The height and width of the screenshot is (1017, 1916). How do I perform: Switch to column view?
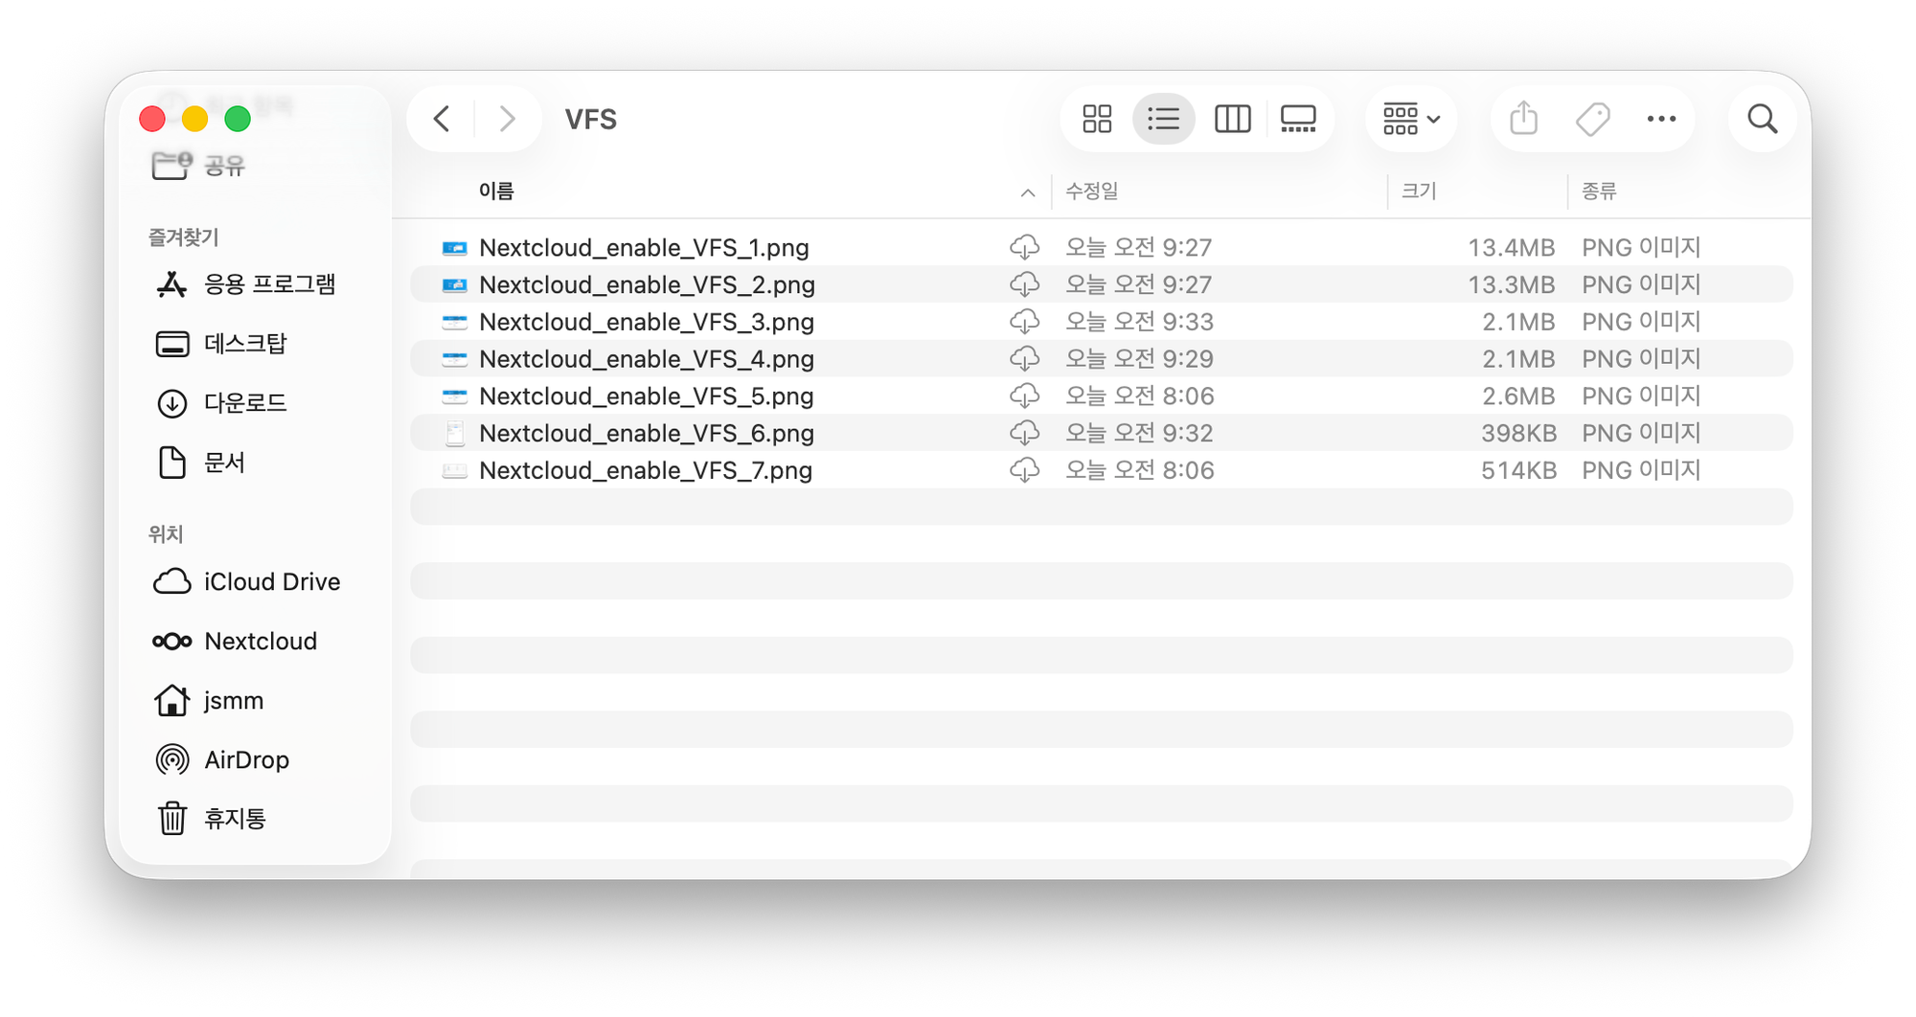(1232, 120)
